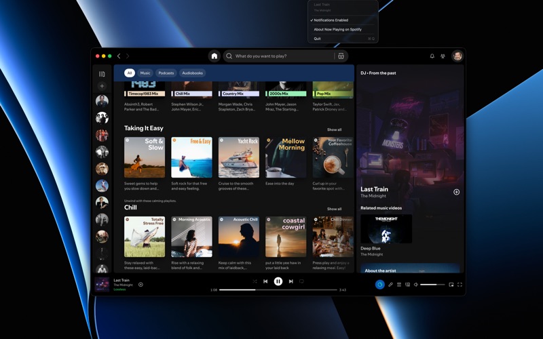Open The Midnight artist link in the bottom player bar
543x339 pixels.
click(124, 285)
